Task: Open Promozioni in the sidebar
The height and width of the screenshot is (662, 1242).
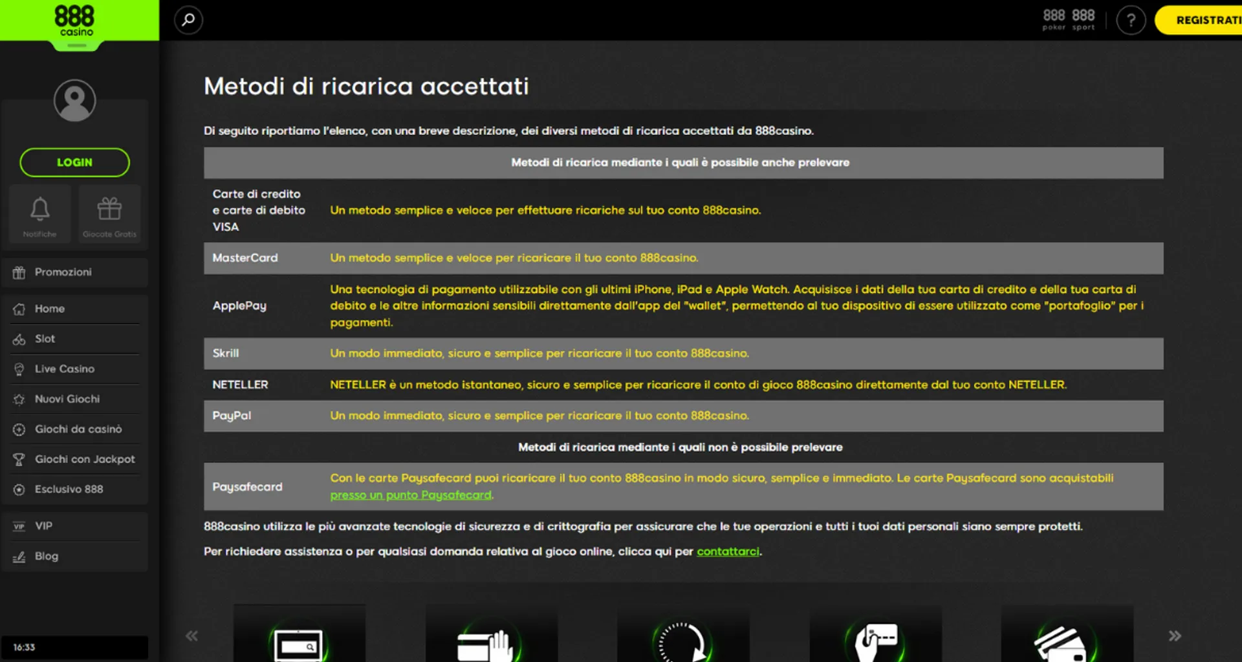Action: point(74,272)
